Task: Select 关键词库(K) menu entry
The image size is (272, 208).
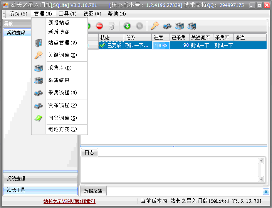Action: 59,55
